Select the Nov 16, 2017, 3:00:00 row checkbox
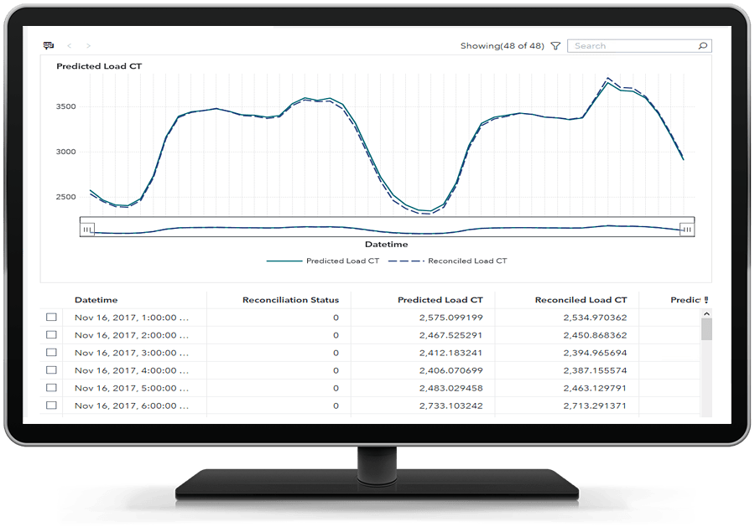The image size is (755, 527). tap(51, 353)
